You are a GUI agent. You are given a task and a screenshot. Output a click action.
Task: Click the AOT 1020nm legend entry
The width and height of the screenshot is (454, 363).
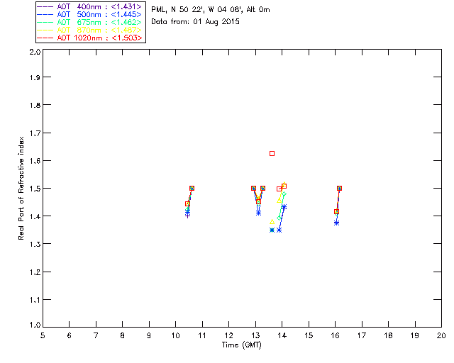(x=89, y=38)
